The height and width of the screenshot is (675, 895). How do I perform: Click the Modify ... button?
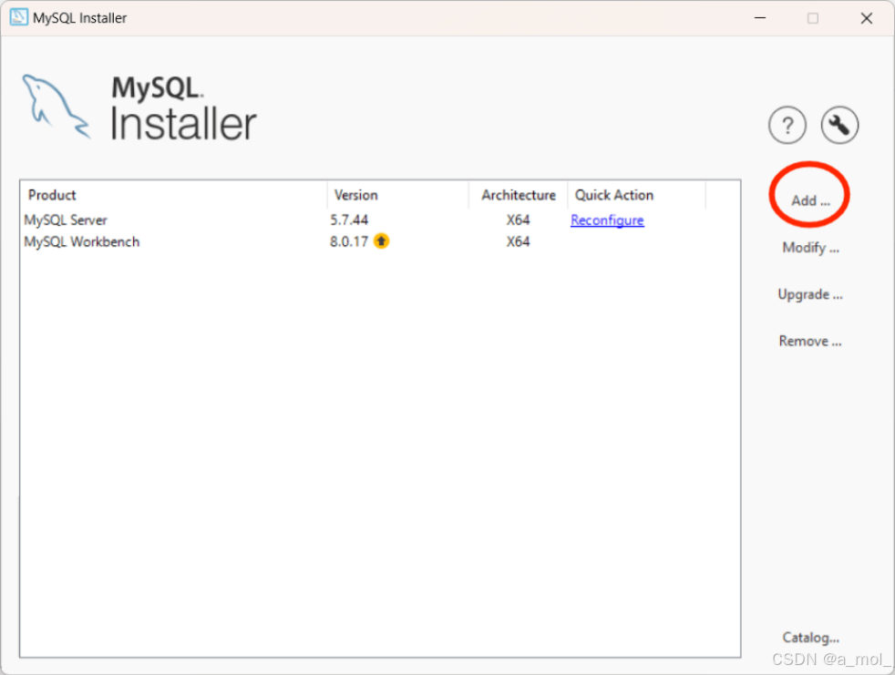click(x=810, y=248)
